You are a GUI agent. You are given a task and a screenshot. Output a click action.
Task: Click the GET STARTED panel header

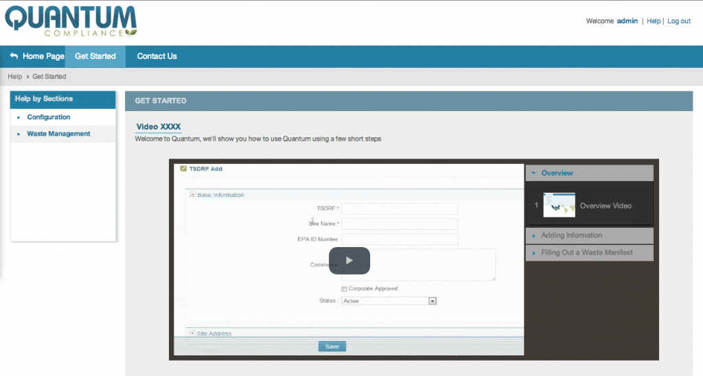408,101
